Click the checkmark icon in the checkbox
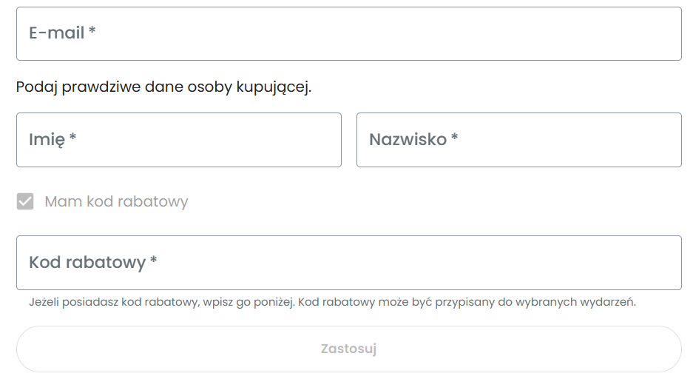 [25, 201]
